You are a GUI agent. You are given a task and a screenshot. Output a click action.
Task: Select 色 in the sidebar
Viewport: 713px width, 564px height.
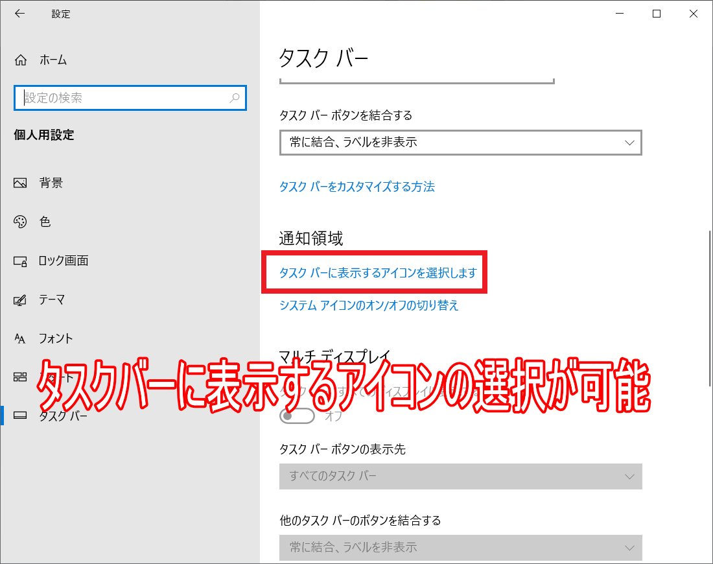[x=45, y=222]
